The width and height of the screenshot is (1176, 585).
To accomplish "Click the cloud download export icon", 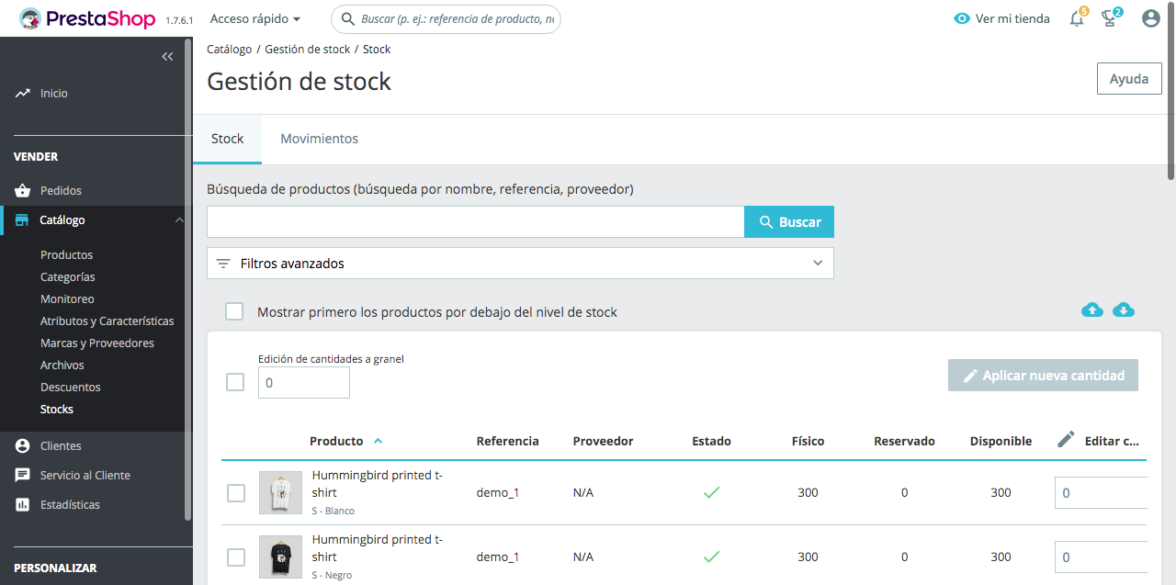I will (x=1124, y=310).
